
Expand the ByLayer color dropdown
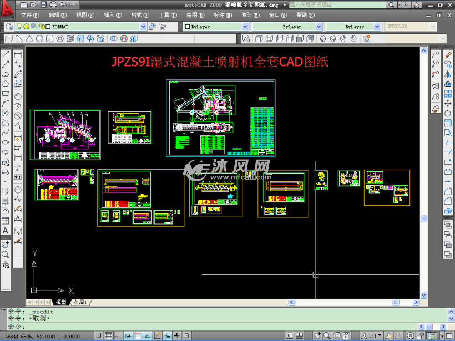pos(244,26)
